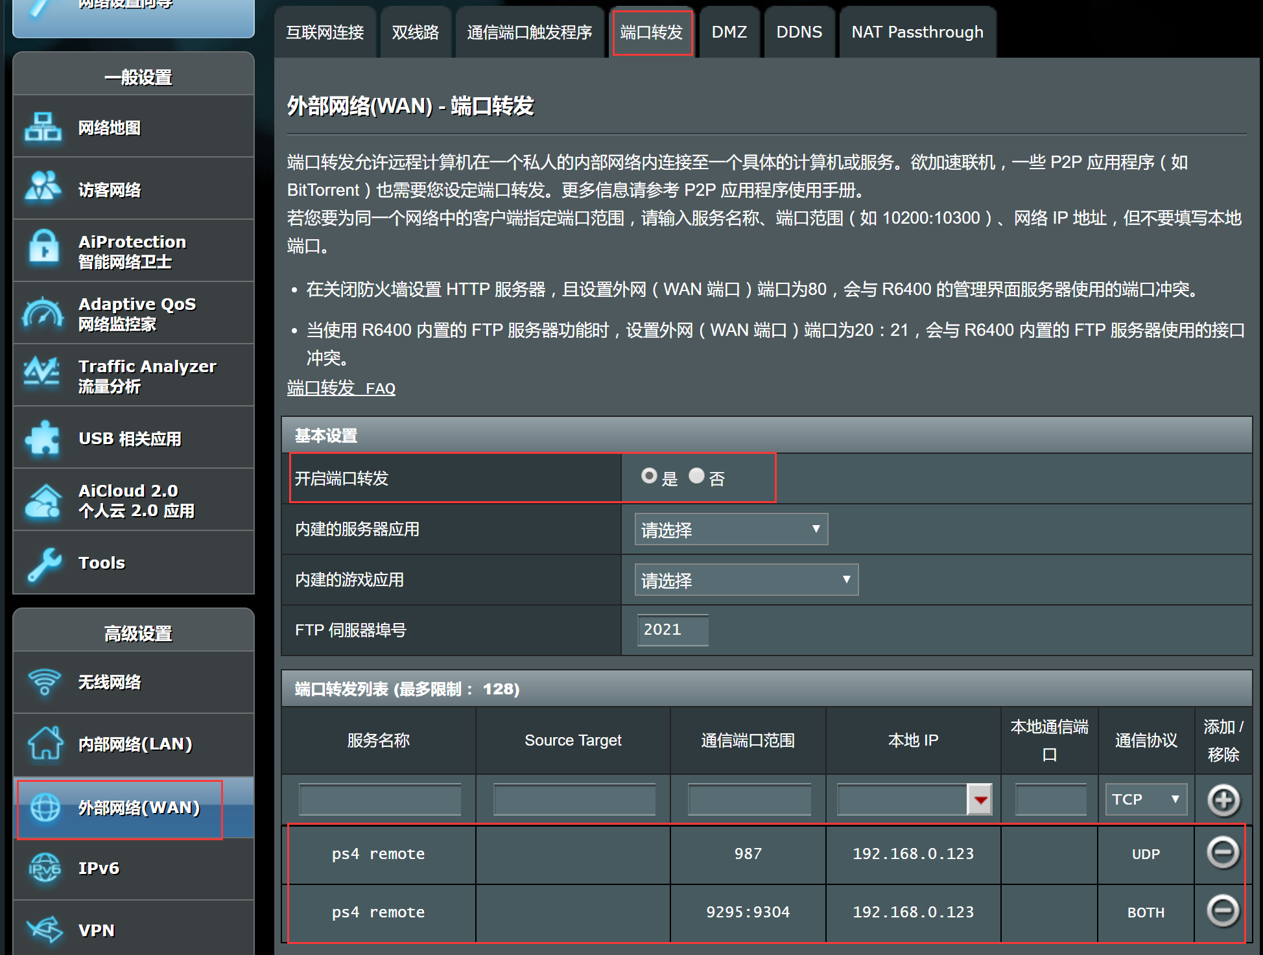Open the built-in game application (内建的游戏应用) dropdown

(x=746, y=580)
